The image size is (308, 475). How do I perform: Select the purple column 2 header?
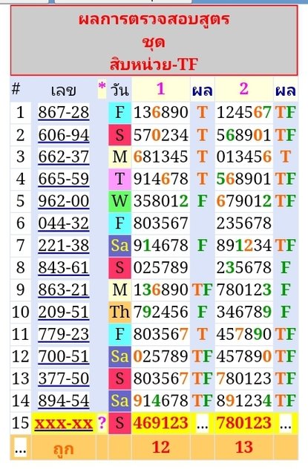[243, 89]
